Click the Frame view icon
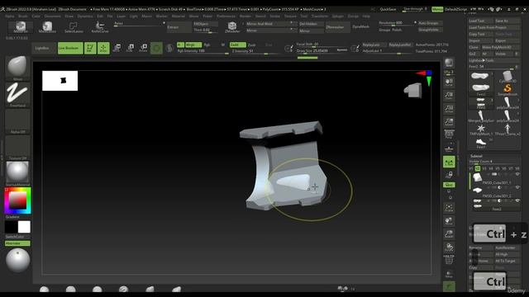The height and width of the screenshot is (297, 529). [449, 208]
